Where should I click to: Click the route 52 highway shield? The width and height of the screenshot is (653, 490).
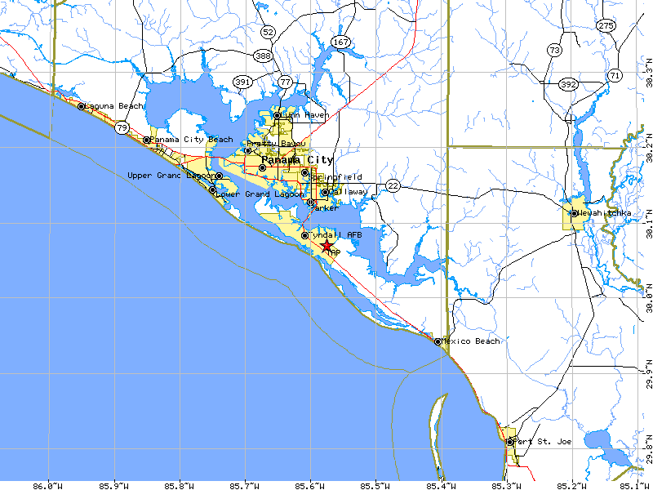269,32
